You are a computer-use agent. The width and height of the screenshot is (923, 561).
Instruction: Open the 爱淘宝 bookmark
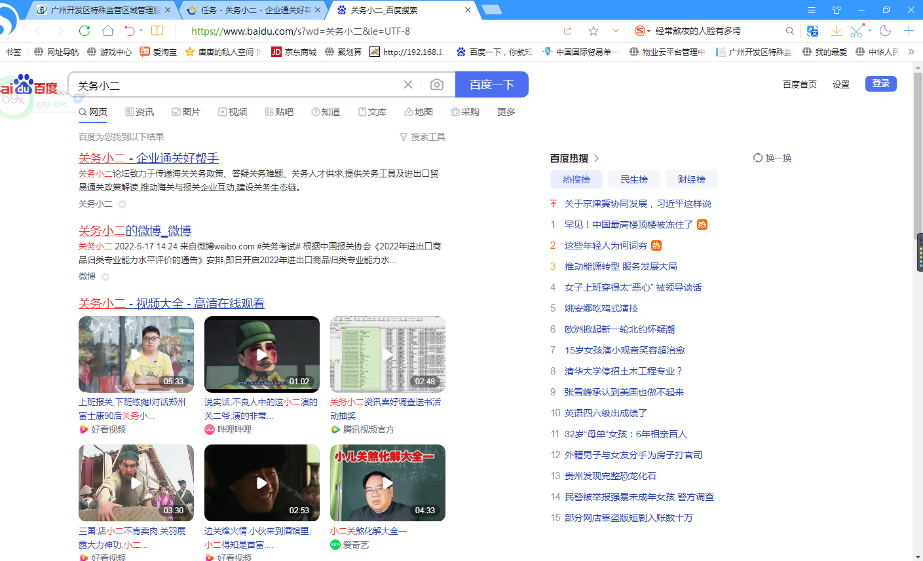point(158,52)
